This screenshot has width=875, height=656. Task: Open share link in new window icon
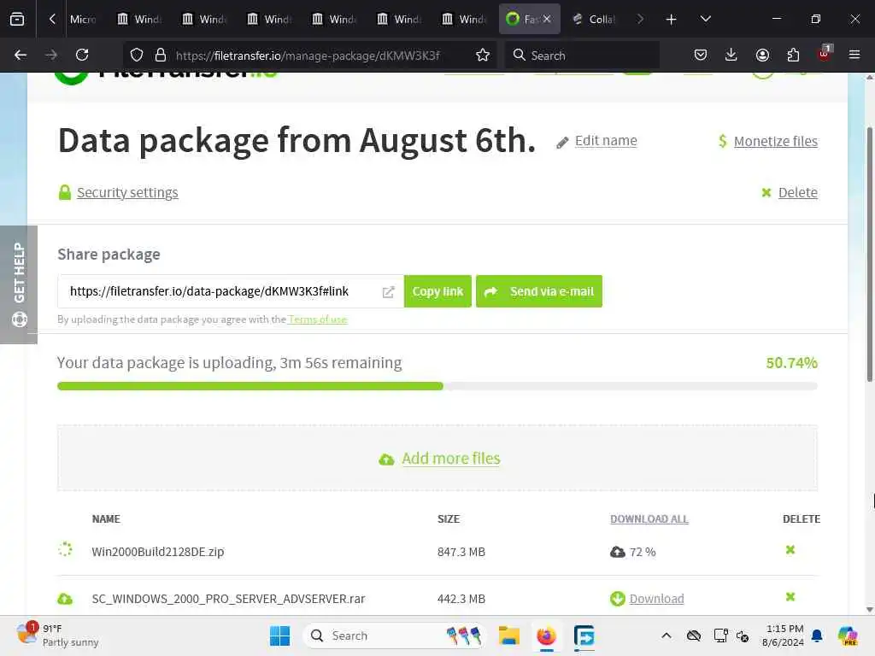click(x=389, y=292)
